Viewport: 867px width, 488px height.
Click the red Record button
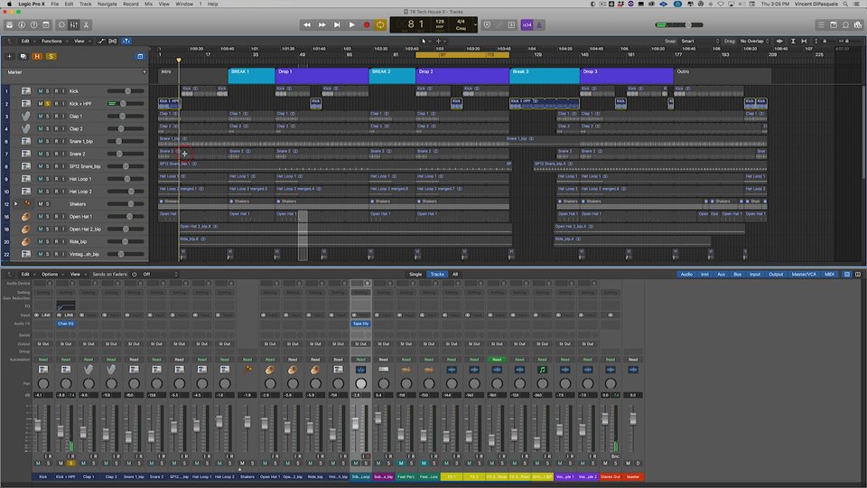click(x=367, y=25)
